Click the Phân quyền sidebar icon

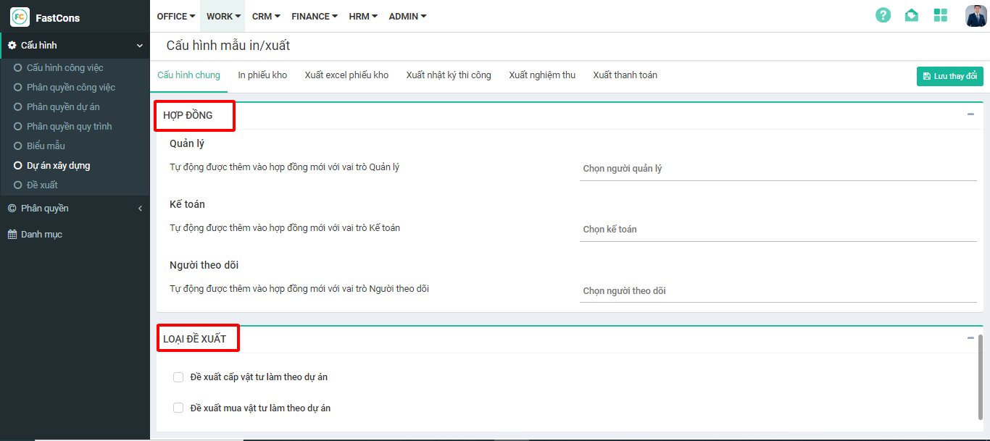pos(12,209)
